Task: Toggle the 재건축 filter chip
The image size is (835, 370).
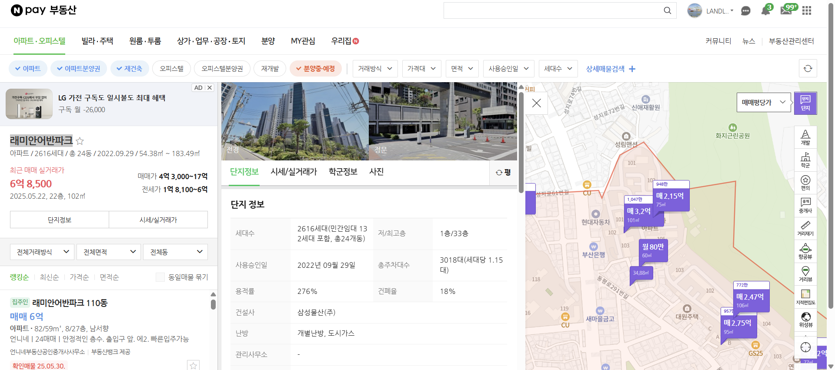Action: click(129, 68)
